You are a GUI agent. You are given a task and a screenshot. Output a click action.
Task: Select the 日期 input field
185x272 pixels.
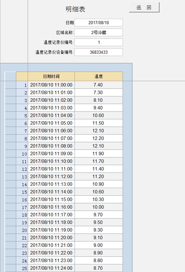[x=99, y=23]
